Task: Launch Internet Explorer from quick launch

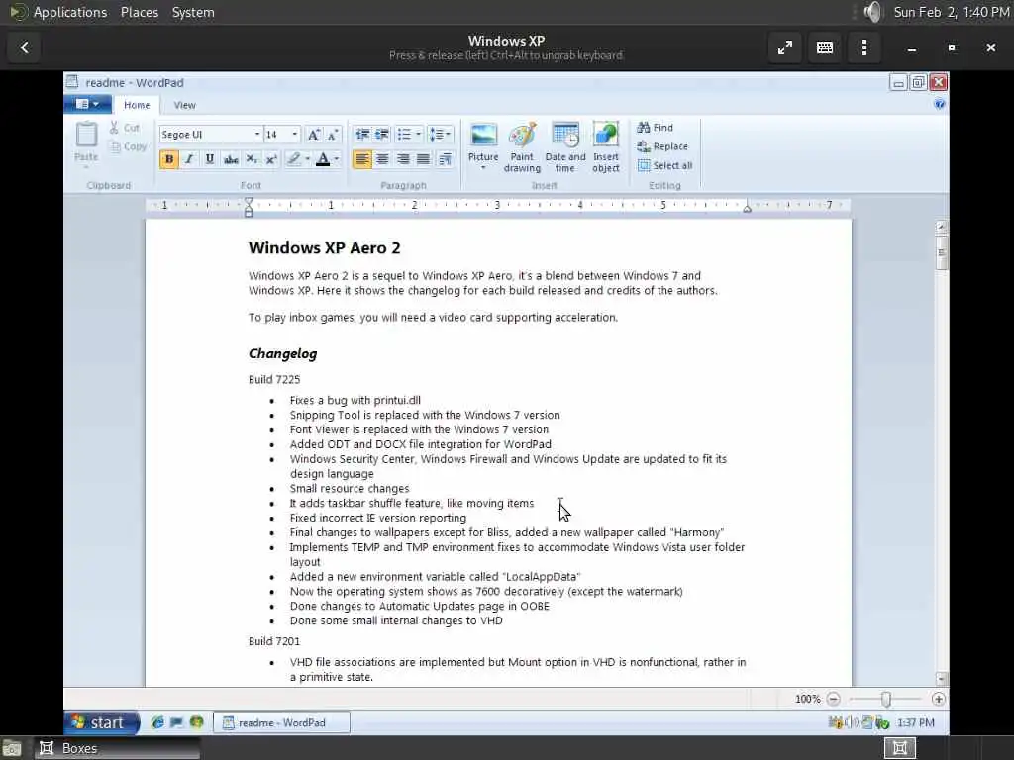Action: [157, 722]
